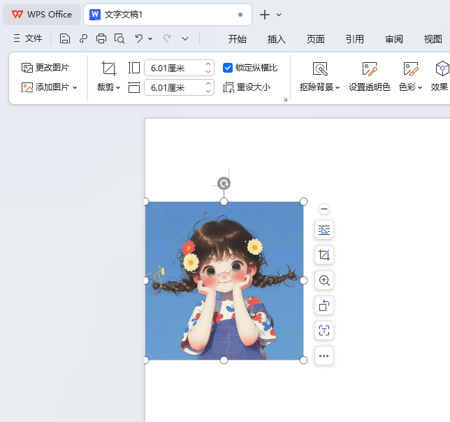Screen dimensions: 450x422
Task: Toggle the 锁定纵横比 checkbox
Action: pyautogui.click(x=228, y=68)
